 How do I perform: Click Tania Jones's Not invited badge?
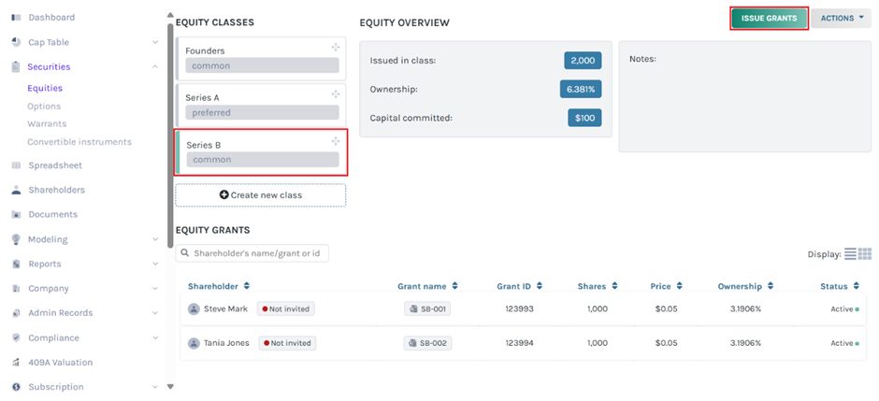click(x=287, y=343)
